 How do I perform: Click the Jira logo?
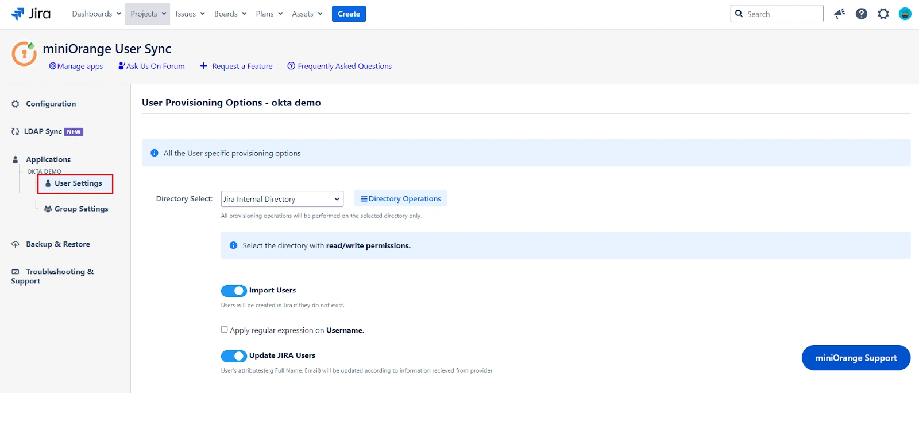tap(31, 14)
